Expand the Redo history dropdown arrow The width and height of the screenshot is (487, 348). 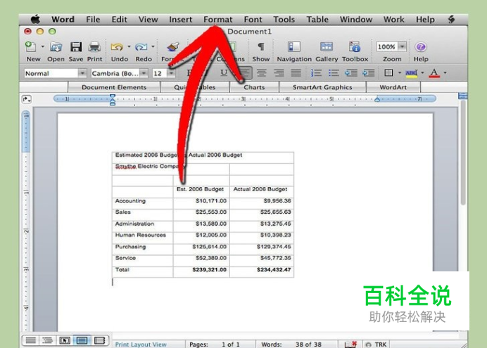click(x=153, y=46)
